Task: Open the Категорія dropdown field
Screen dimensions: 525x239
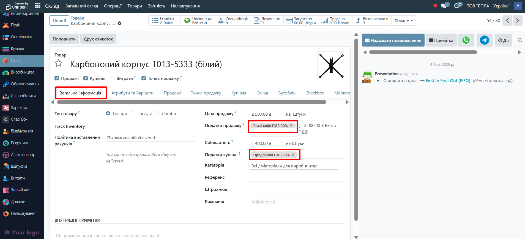Action: tap(294, 166)
